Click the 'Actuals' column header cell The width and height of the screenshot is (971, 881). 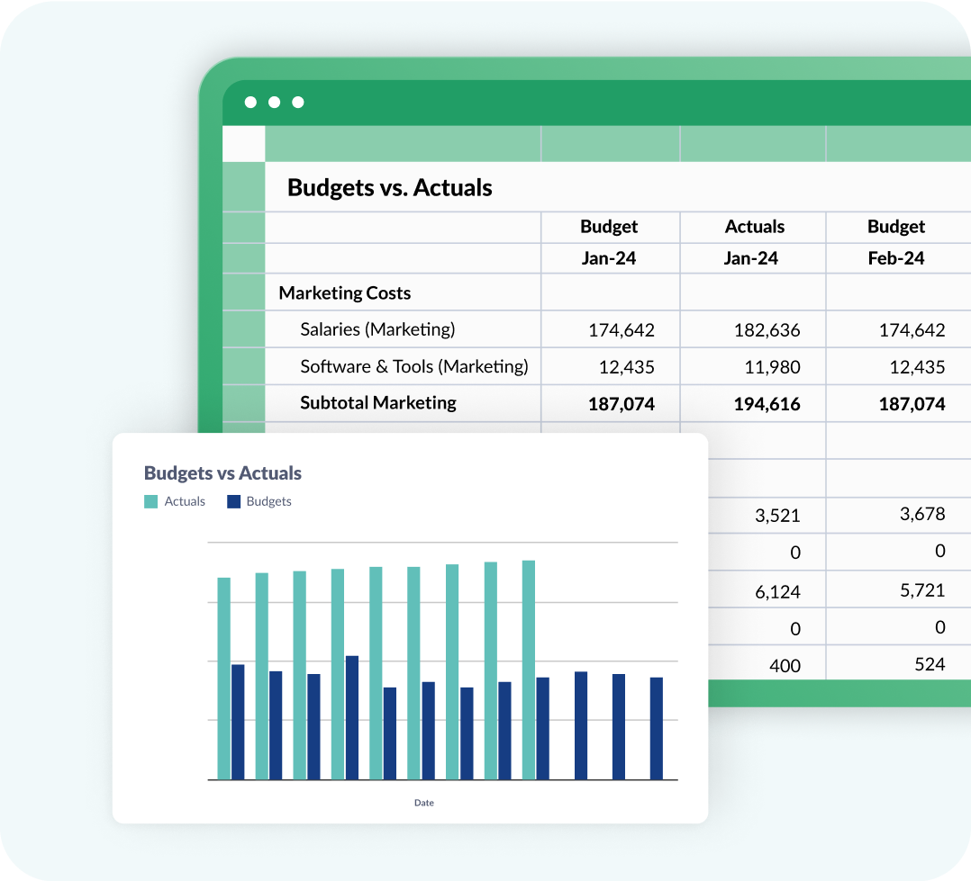pos(753,227)
